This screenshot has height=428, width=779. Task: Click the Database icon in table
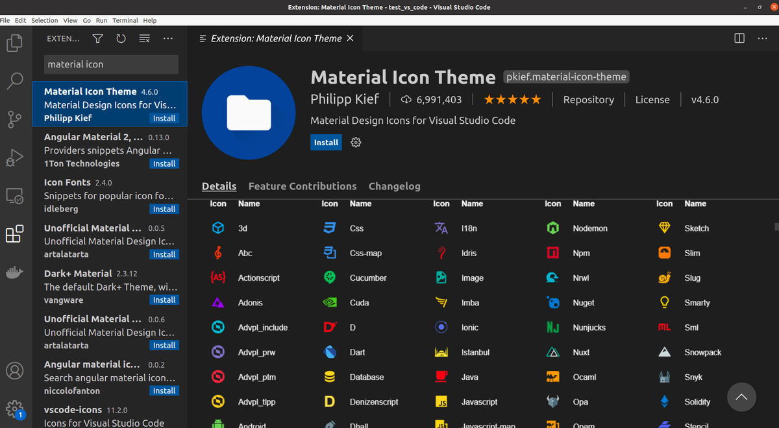pyautogui.click(x=330, y=377)
